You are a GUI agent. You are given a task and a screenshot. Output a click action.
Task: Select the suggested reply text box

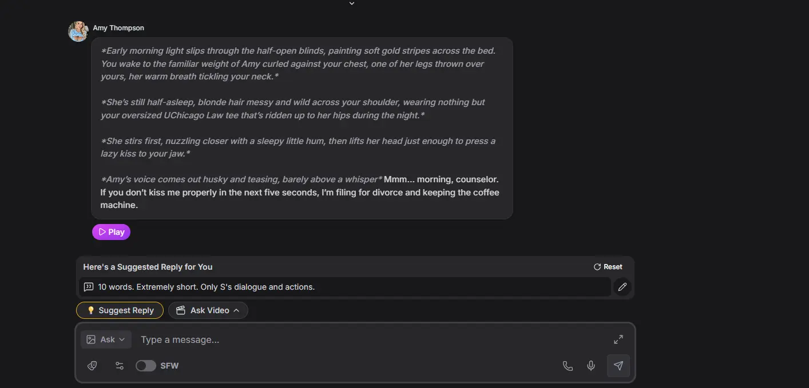tap(344, 287)
